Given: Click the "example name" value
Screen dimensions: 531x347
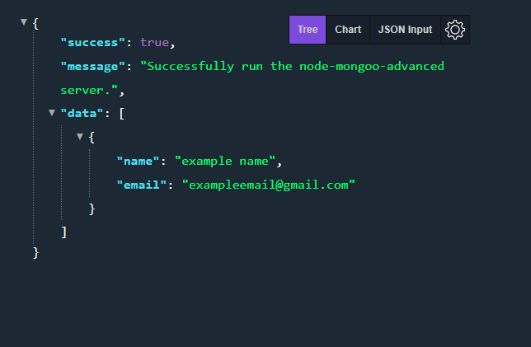Looking at the screenshot, I should click(x=225, y=162).
